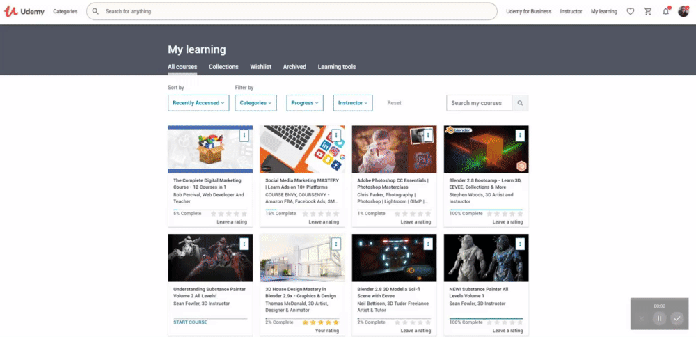Switch to the Collections tab
The image size is (696, 337).
[x=223, y=67]
